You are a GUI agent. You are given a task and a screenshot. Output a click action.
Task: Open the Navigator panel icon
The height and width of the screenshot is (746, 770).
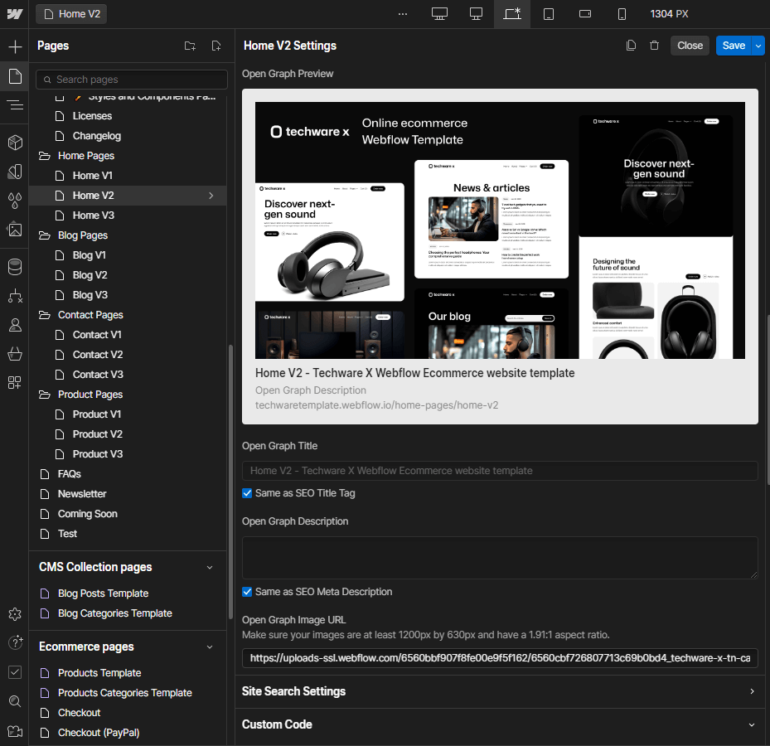[14, 104]
